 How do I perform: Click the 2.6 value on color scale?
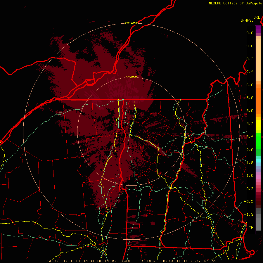tap(250, 150)
